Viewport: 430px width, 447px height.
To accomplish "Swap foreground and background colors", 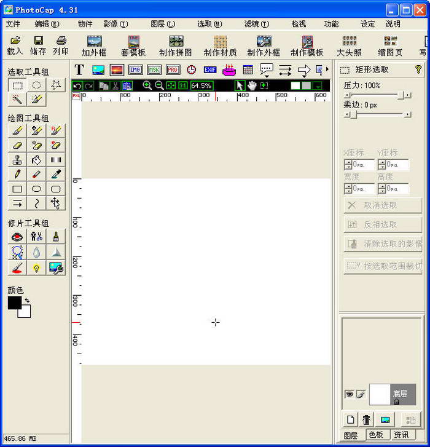I will pos(27,300).
